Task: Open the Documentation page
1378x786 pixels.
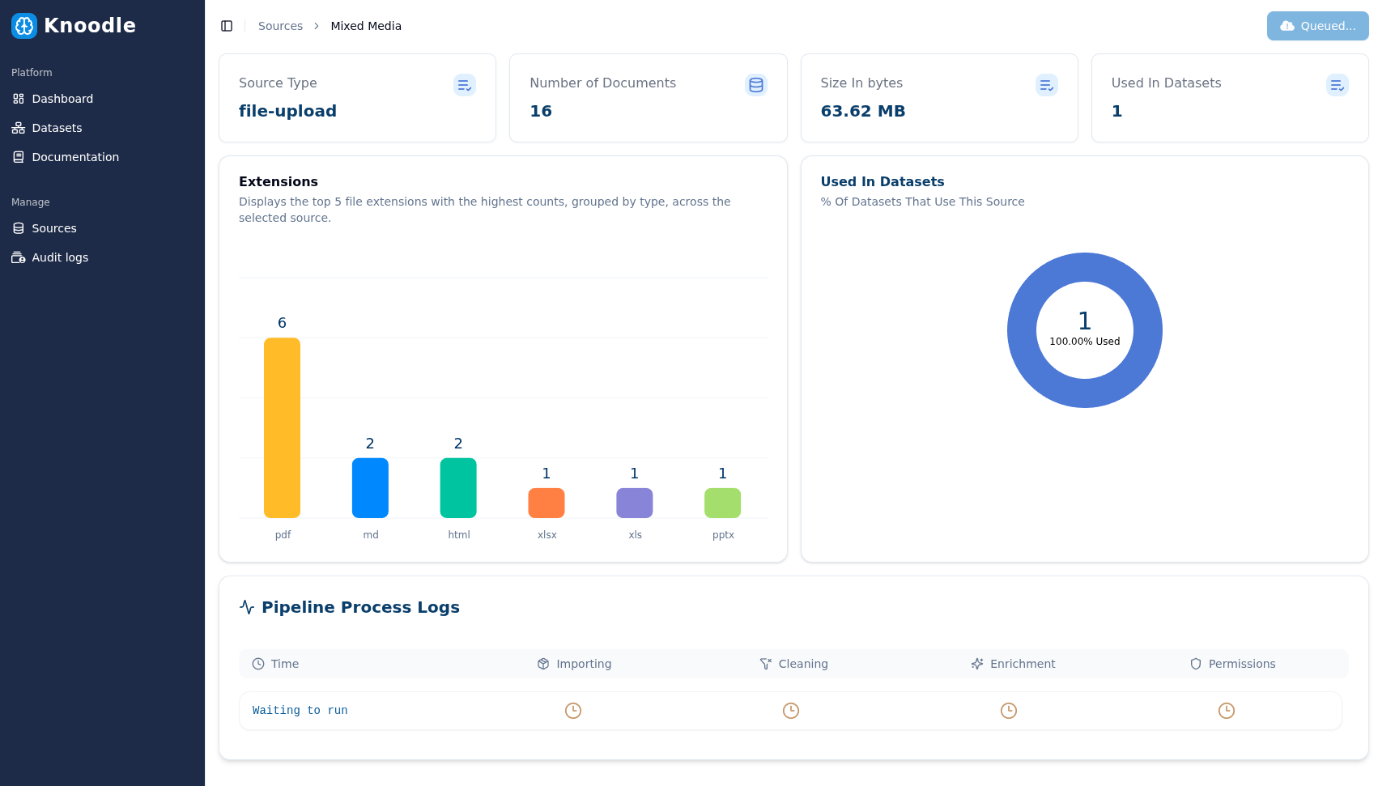Action: click(x=75, y=157)
